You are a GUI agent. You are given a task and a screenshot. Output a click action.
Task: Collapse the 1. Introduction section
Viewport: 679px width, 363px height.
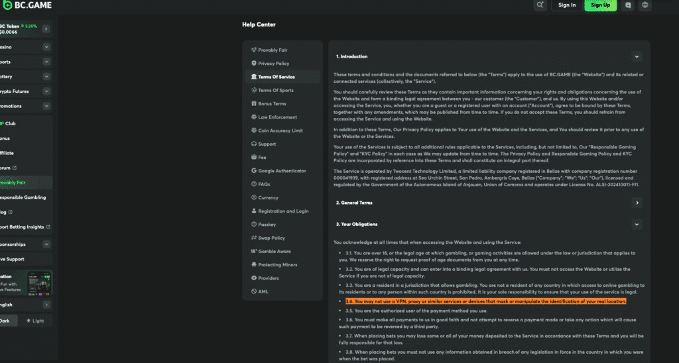pos(637,57)
